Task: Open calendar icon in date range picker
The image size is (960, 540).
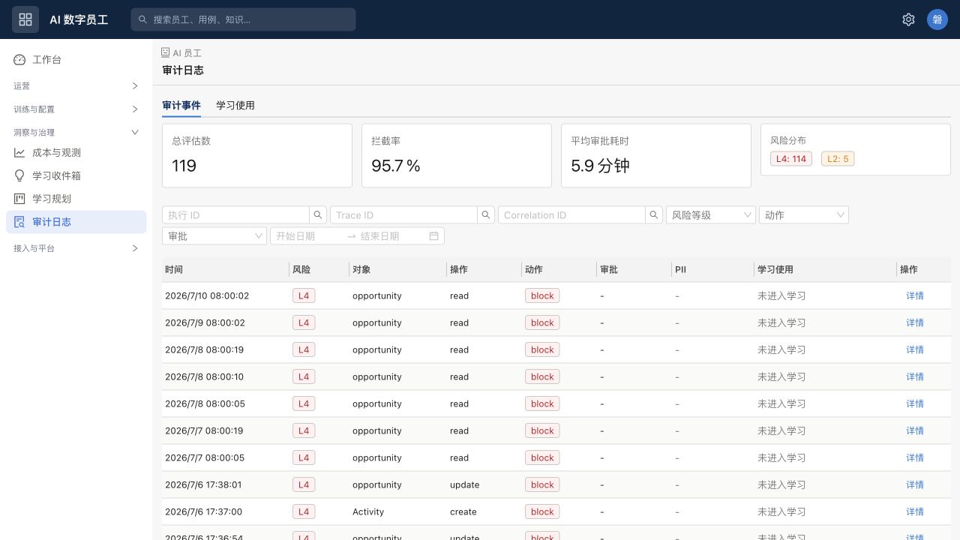Action: [x=433, y=236]
